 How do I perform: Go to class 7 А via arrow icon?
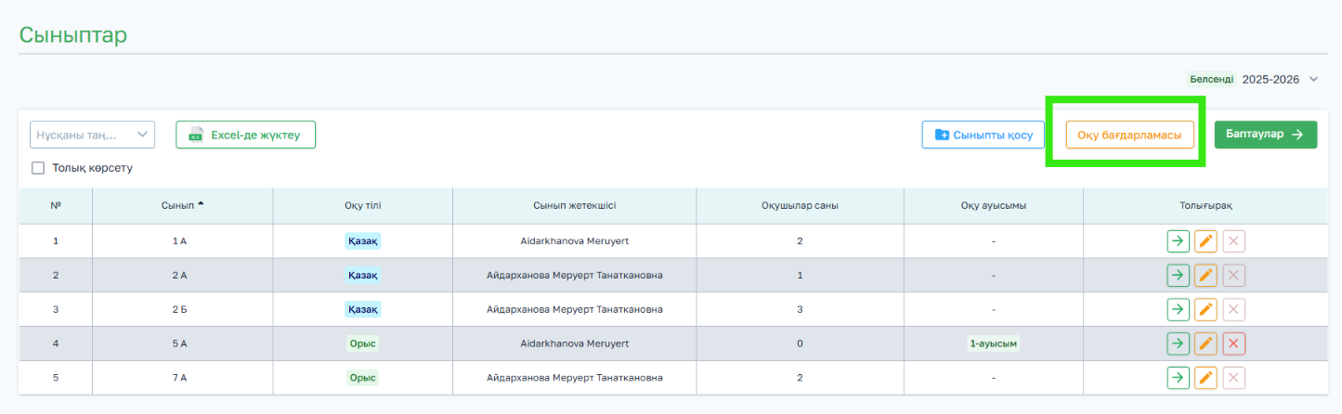(x=1178, y=378)
